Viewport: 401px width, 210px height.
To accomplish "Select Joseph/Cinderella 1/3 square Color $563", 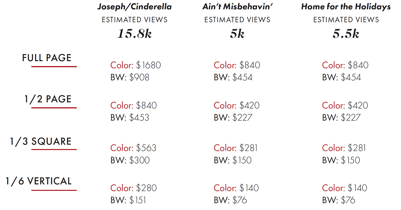I will point(133,148).
